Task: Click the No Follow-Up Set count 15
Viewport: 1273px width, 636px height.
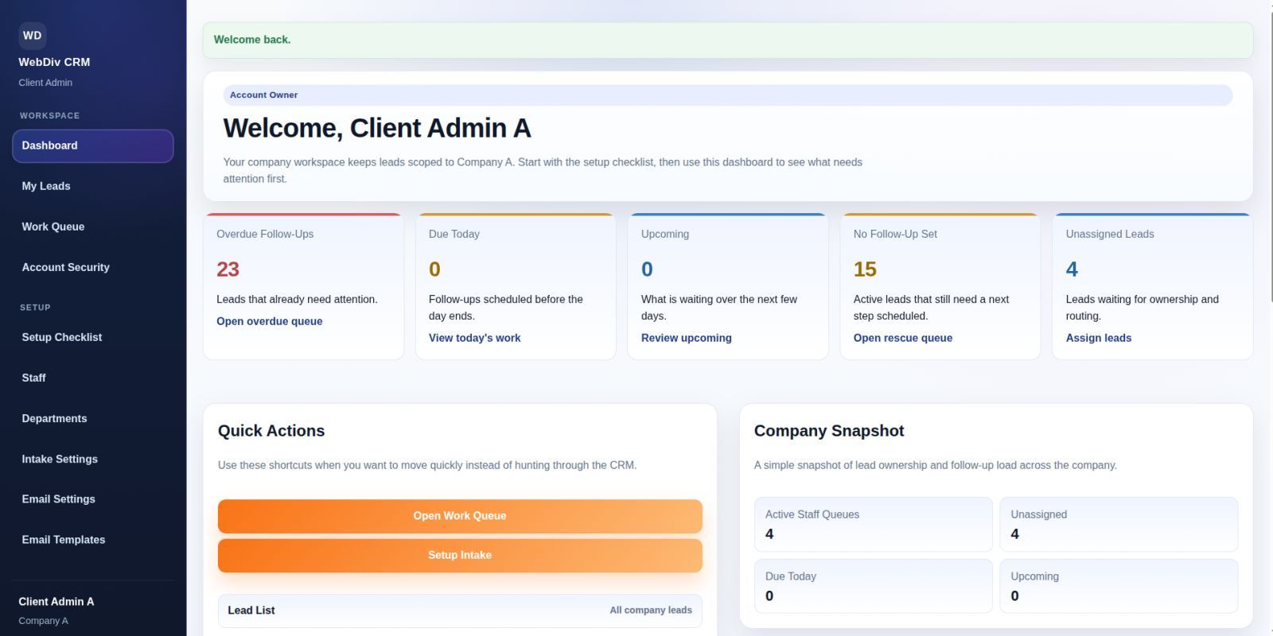Action: 865,270
